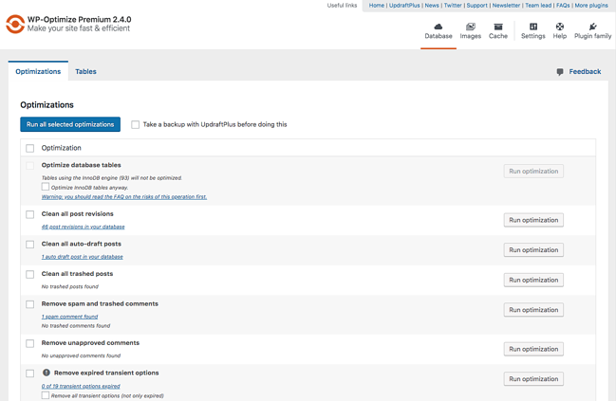This screenshot has height=401, width=616.
Task: Open the Support useful link
Action: point(476,5)
